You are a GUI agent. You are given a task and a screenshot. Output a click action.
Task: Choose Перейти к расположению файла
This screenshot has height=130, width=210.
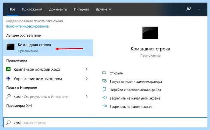coord(135,90)
